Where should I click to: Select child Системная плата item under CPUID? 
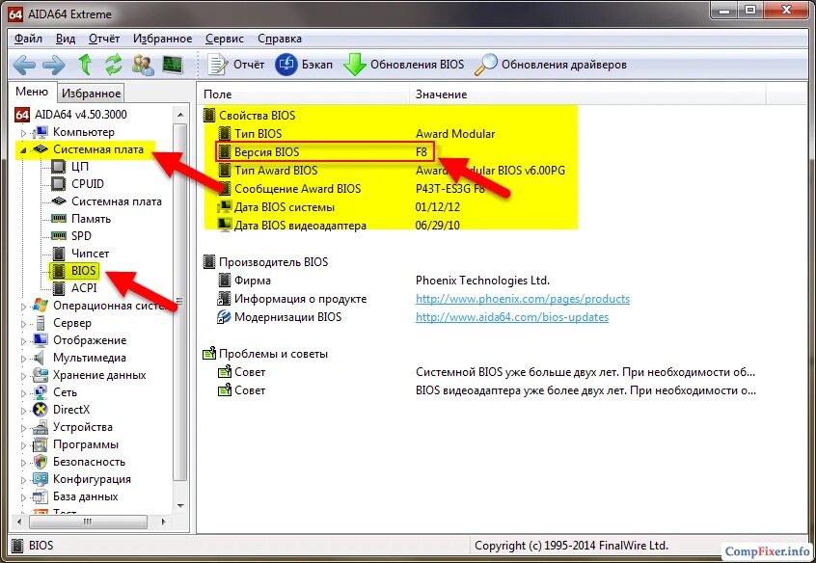117,201
